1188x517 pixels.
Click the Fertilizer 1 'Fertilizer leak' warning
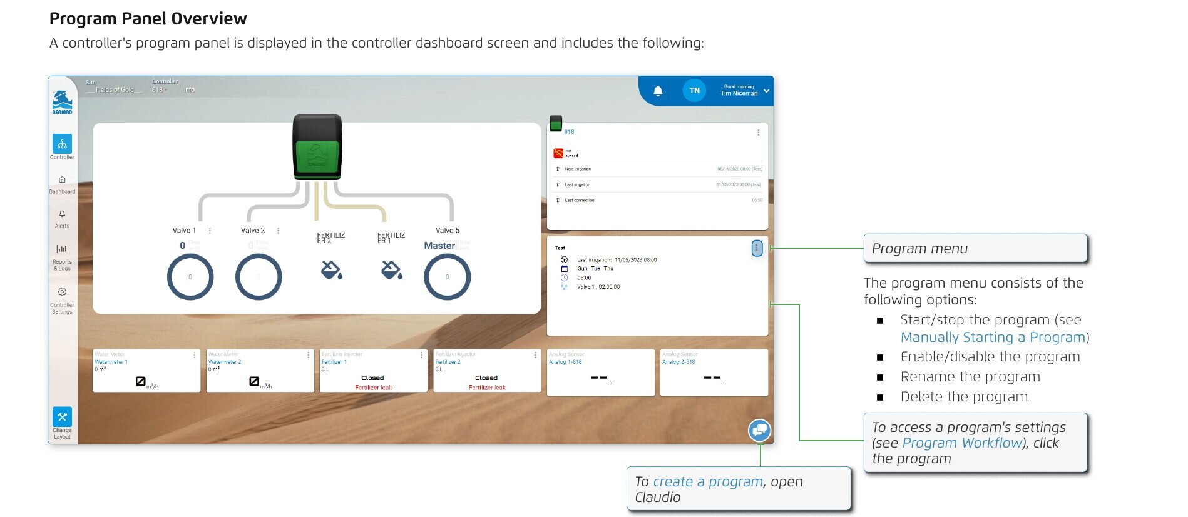[x=374, y=388]
